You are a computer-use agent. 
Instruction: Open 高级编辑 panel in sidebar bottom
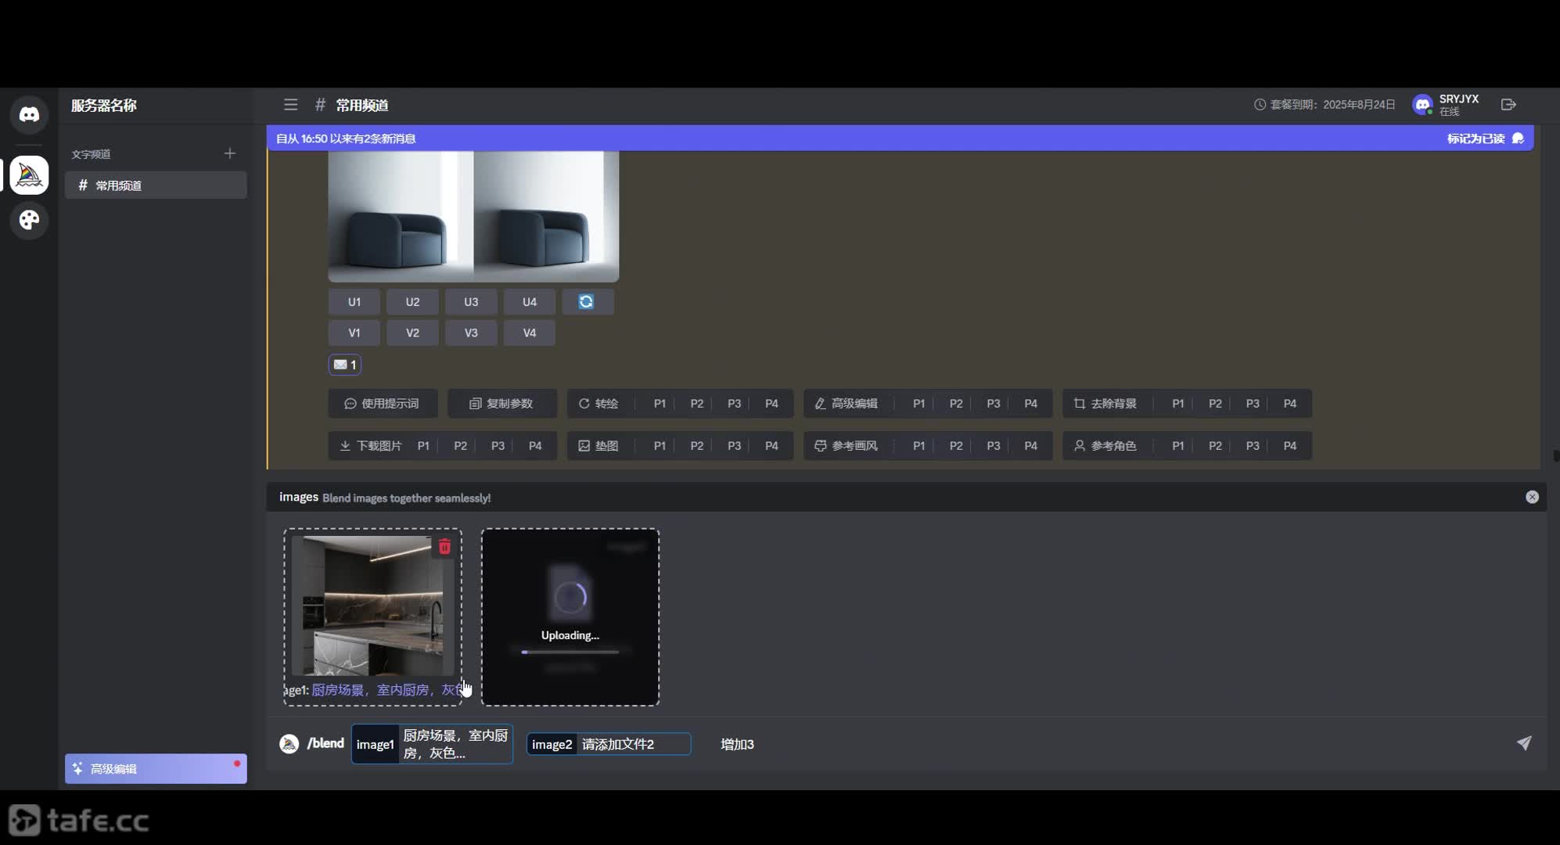155,768
